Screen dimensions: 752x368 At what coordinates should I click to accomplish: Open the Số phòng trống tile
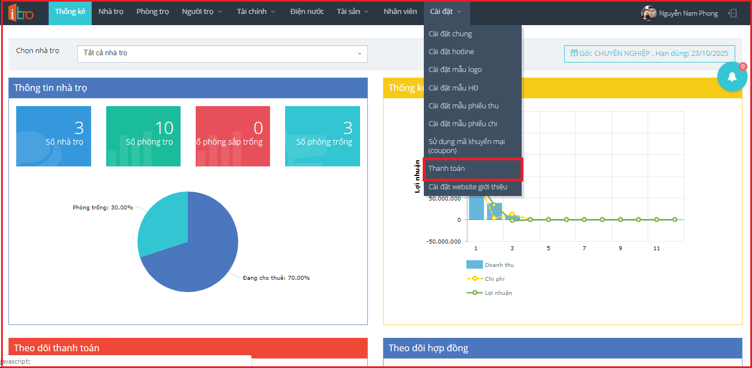[323, 136]
